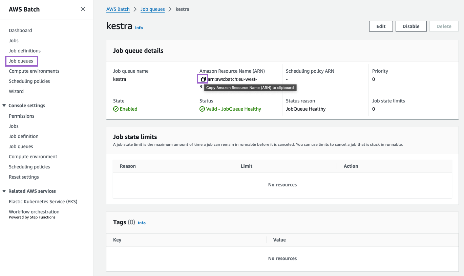Open Workflow orchestration link
Screen dimensions: 464x276
tap(34, 212)
